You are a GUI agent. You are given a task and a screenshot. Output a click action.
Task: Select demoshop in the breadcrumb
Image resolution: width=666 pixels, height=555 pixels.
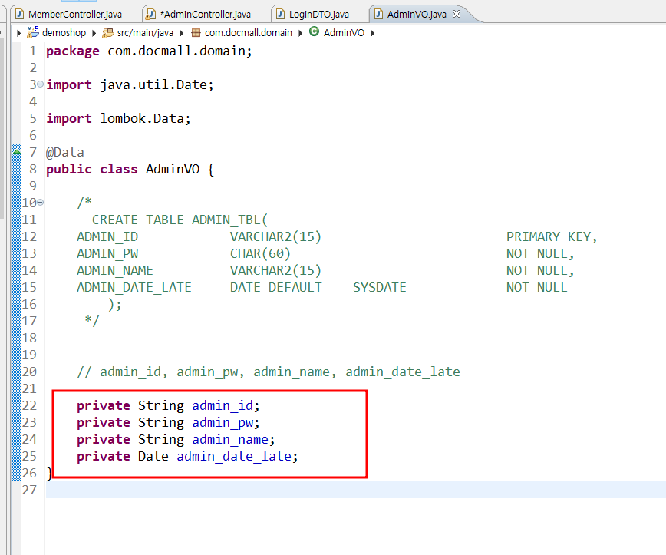click(x=64, y=33)
